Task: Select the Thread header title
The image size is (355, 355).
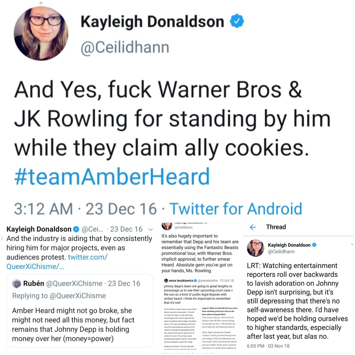Action: (x=276, y=227)
